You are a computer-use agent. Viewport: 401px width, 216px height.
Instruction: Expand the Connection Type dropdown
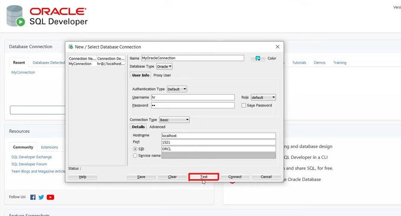(x=174, y=120)
